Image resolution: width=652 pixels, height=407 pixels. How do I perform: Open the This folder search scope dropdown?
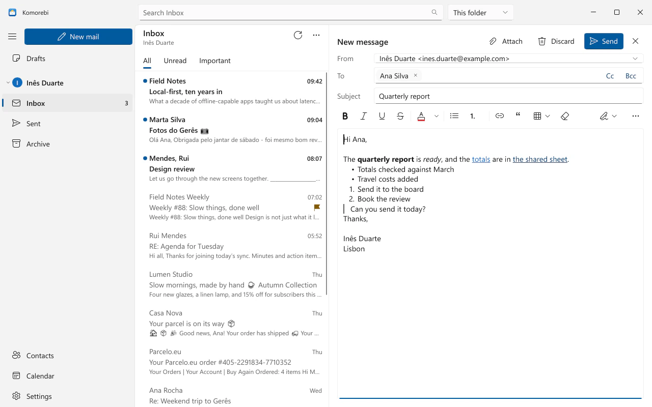[x=480, y=13]
